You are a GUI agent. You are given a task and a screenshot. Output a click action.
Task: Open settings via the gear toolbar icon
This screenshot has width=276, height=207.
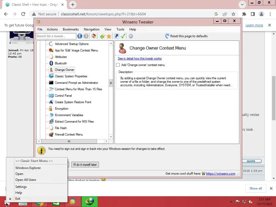(131, 36)
